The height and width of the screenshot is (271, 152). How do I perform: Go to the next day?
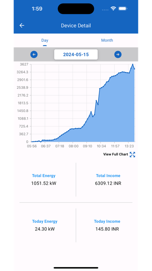coord(118,55)
